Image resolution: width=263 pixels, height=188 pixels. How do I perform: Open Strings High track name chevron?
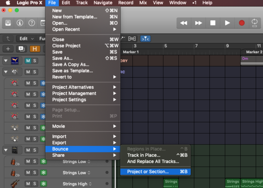coord(90,184)
